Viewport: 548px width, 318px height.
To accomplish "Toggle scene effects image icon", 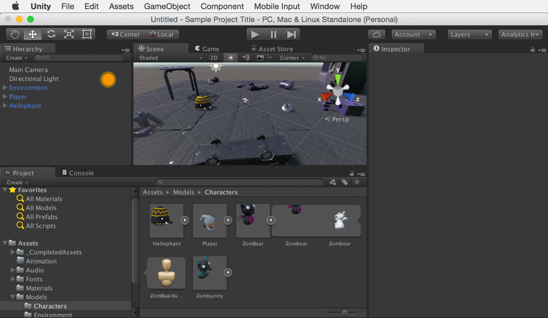I will [x=261, y=58].
